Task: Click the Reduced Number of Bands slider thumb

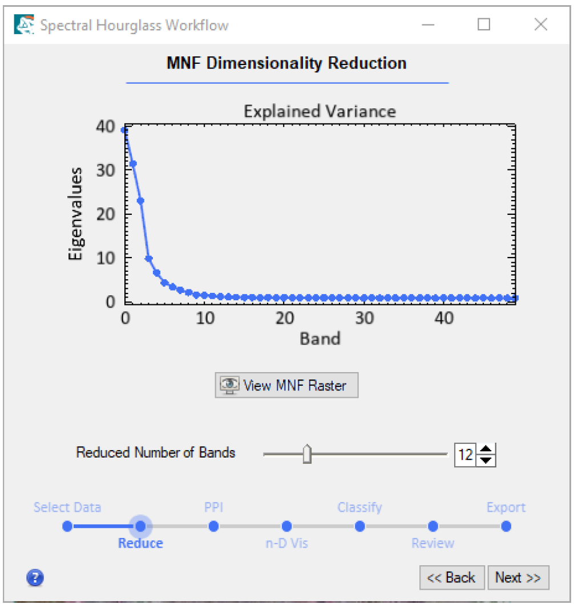Action: point(307,454)
